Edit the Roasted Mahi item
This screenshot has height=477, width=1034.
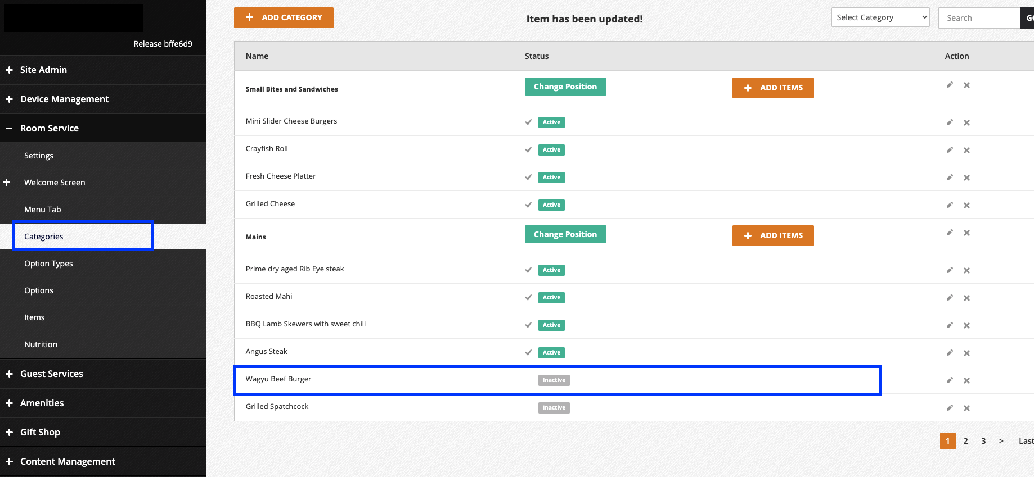pyautogui.click(x=950, y=298)
